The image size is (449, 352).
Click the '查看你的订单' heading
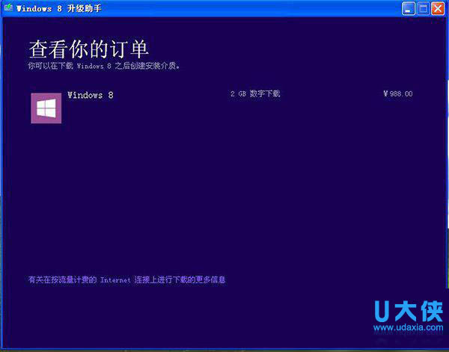tap(88, 49)
